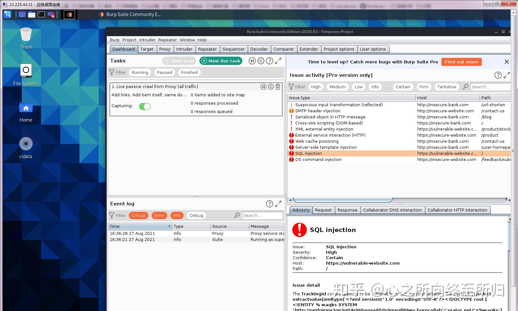Select the Proxy source event log row
This screenshot has width=518, height=311.
[x=196, y=233]
